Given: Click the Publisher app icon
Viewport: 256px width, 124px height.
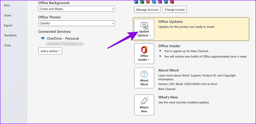Looking at the screenshot, I should (x=166, y=2).
